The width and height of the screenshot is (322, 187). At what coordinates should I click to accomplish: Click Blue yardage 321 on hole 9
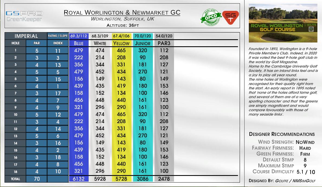click(79, 107)
